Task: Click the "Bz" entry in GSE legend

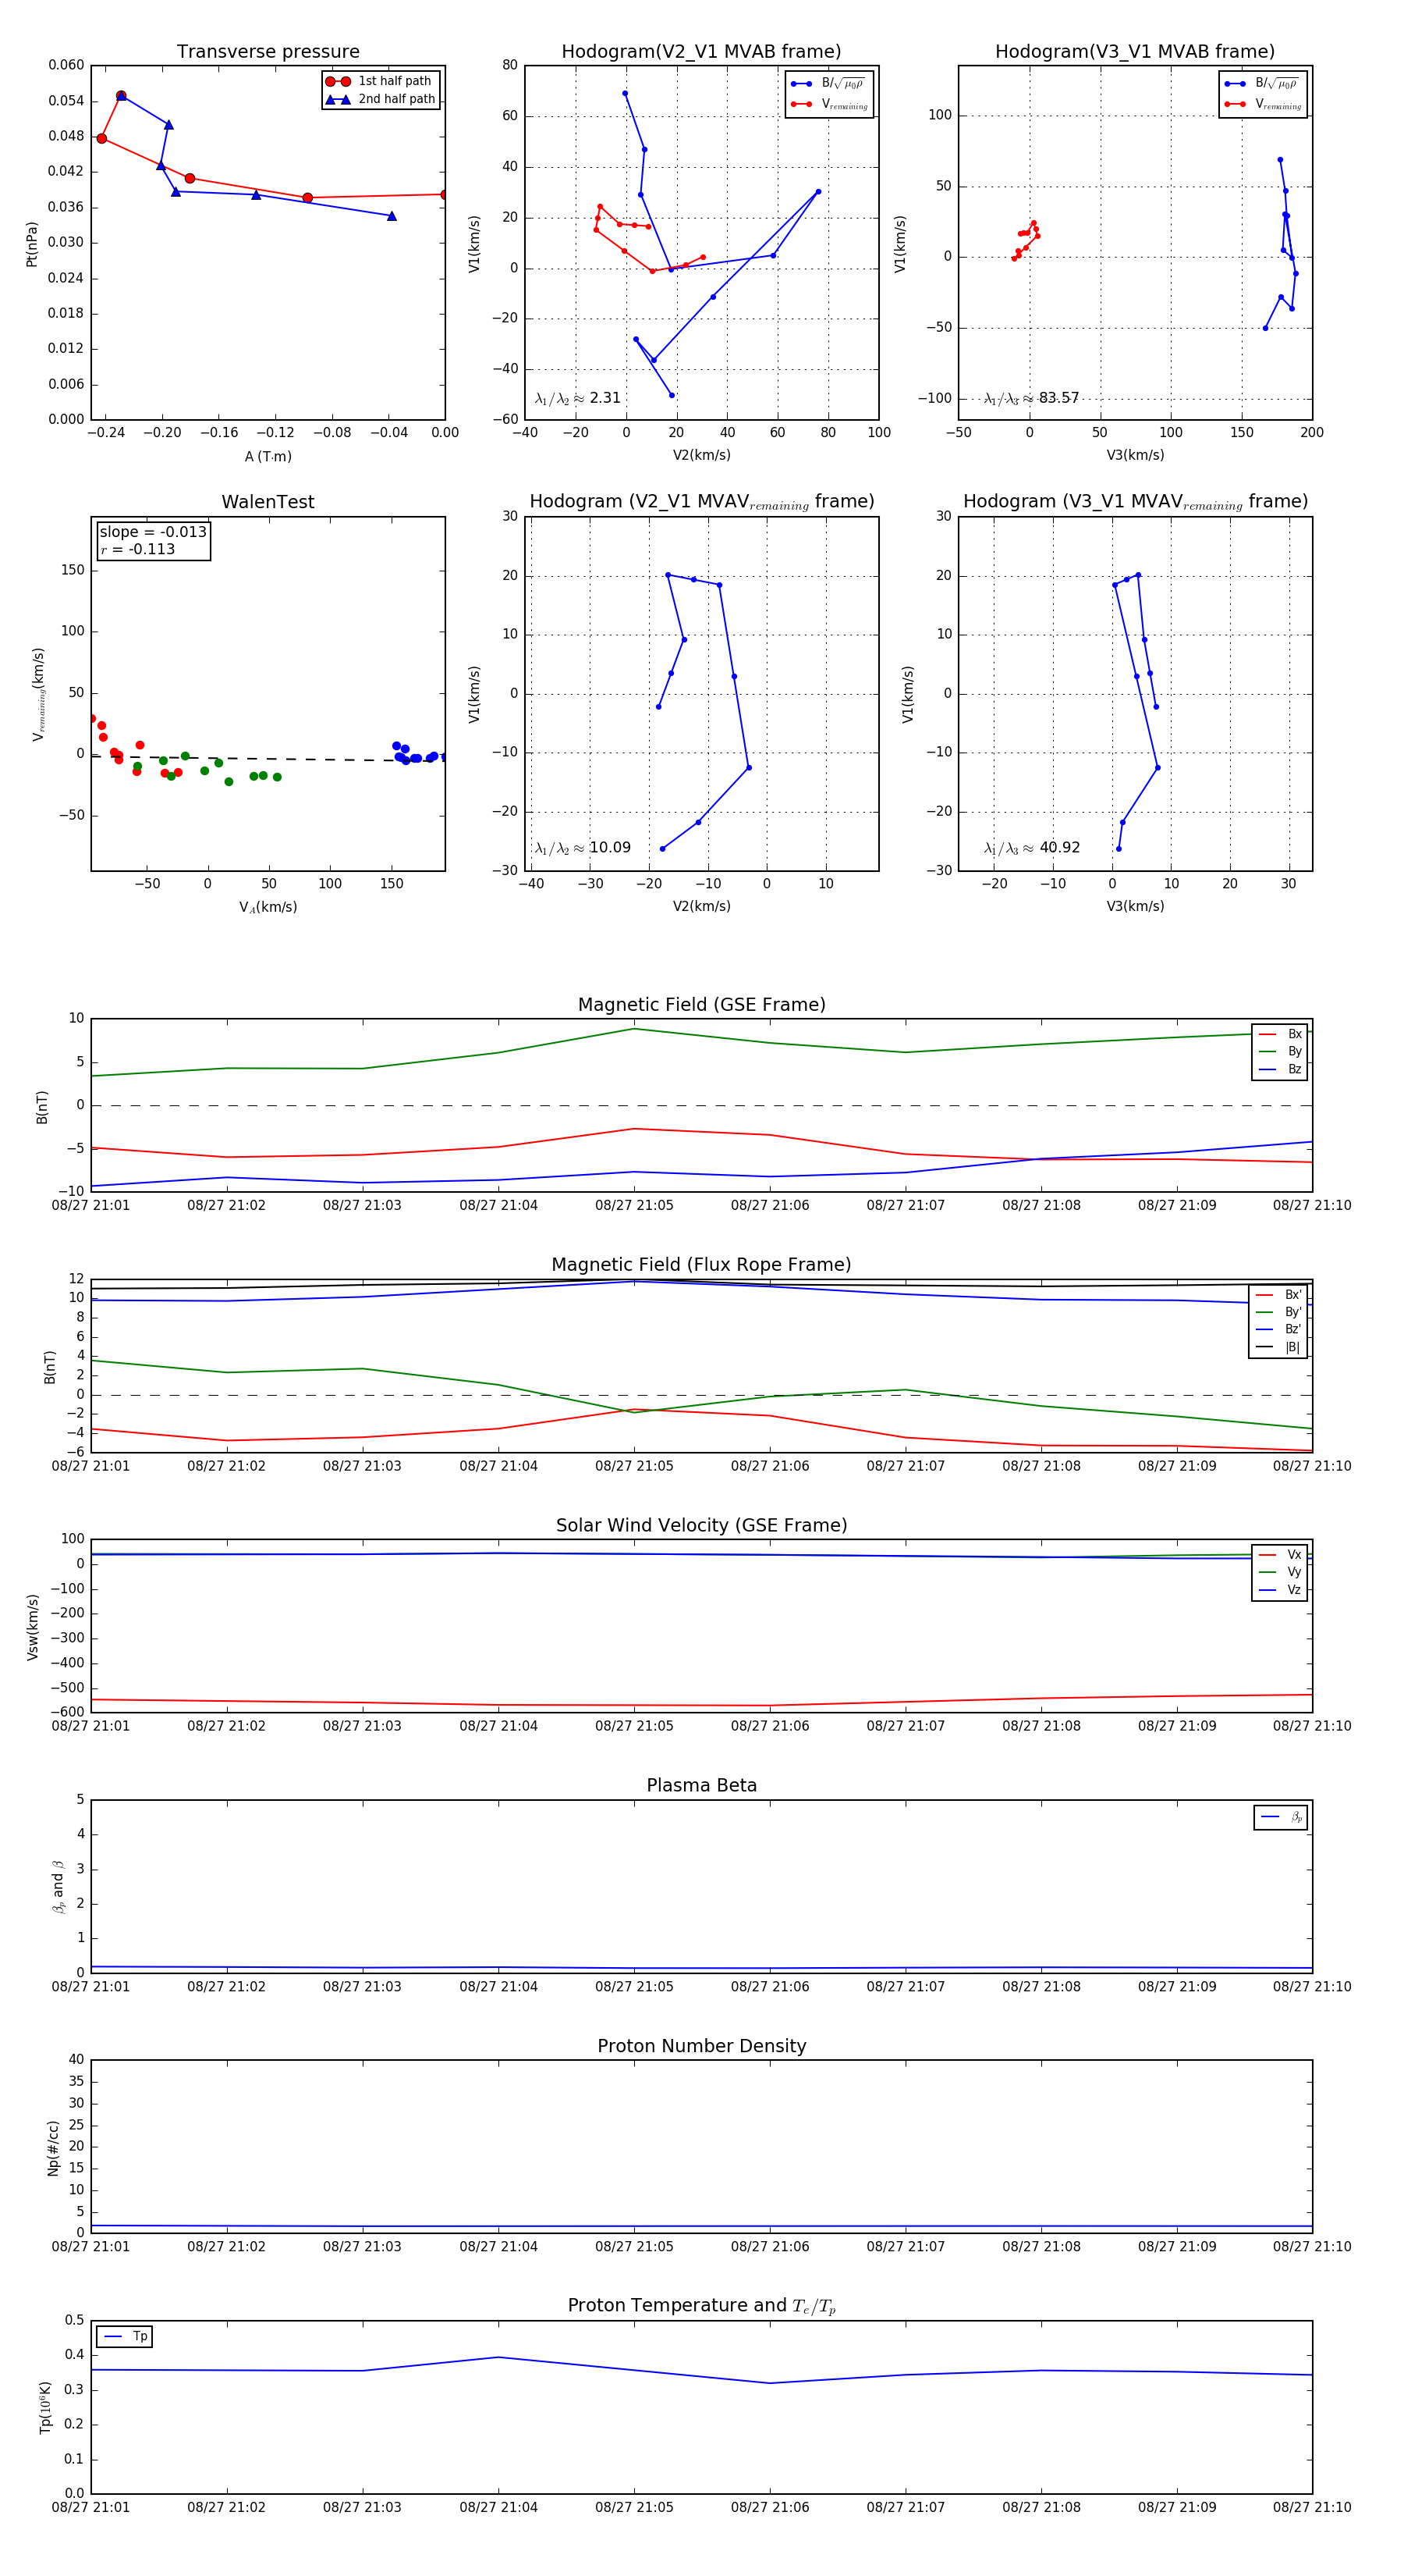Action: point(1280,1069)
